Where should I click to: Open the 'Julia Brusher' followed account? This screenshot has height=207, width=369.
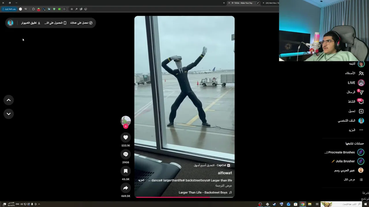[348, 161]
